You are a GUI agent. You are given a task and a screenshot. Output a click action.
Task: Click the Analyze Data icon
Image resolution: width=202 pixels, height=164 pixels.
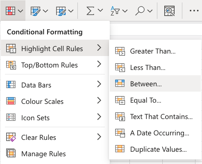pyautogui.click(x=169, y=11)
